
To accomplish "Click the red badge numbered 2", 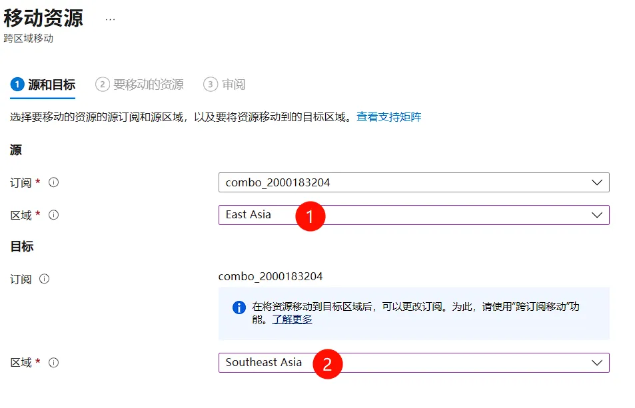I will pyautogui.click(x=326, y=363).
